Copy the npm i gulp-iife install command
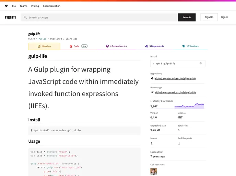Image resolution: width=236 pixels, height=176 pixels. (x=200, y=63)
